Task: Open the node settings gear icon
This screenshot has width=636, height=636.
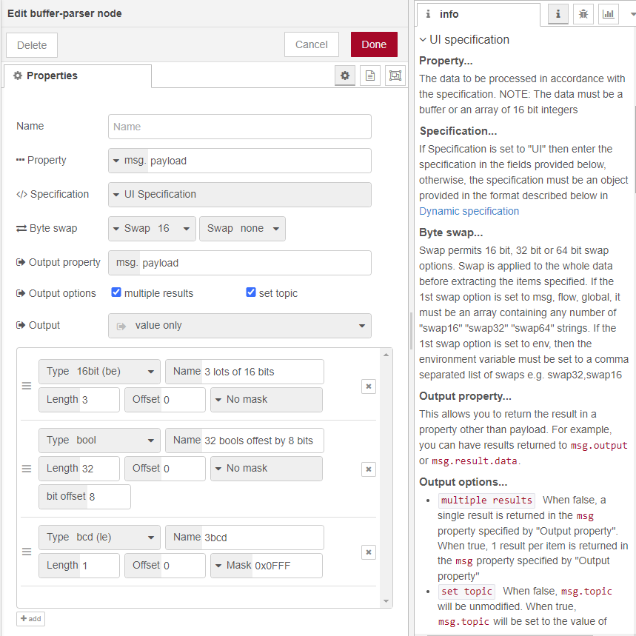Action: [344, 76]
